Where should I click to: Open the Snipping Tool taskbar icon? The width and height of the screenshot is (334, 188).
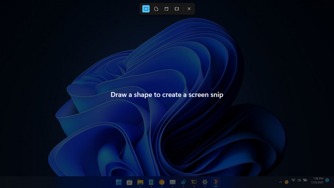(x=215, y=182)
